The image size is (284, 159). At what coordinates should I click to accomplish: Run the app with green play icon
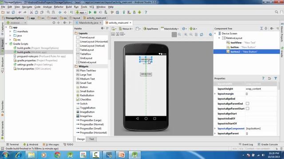coord(90,12)
